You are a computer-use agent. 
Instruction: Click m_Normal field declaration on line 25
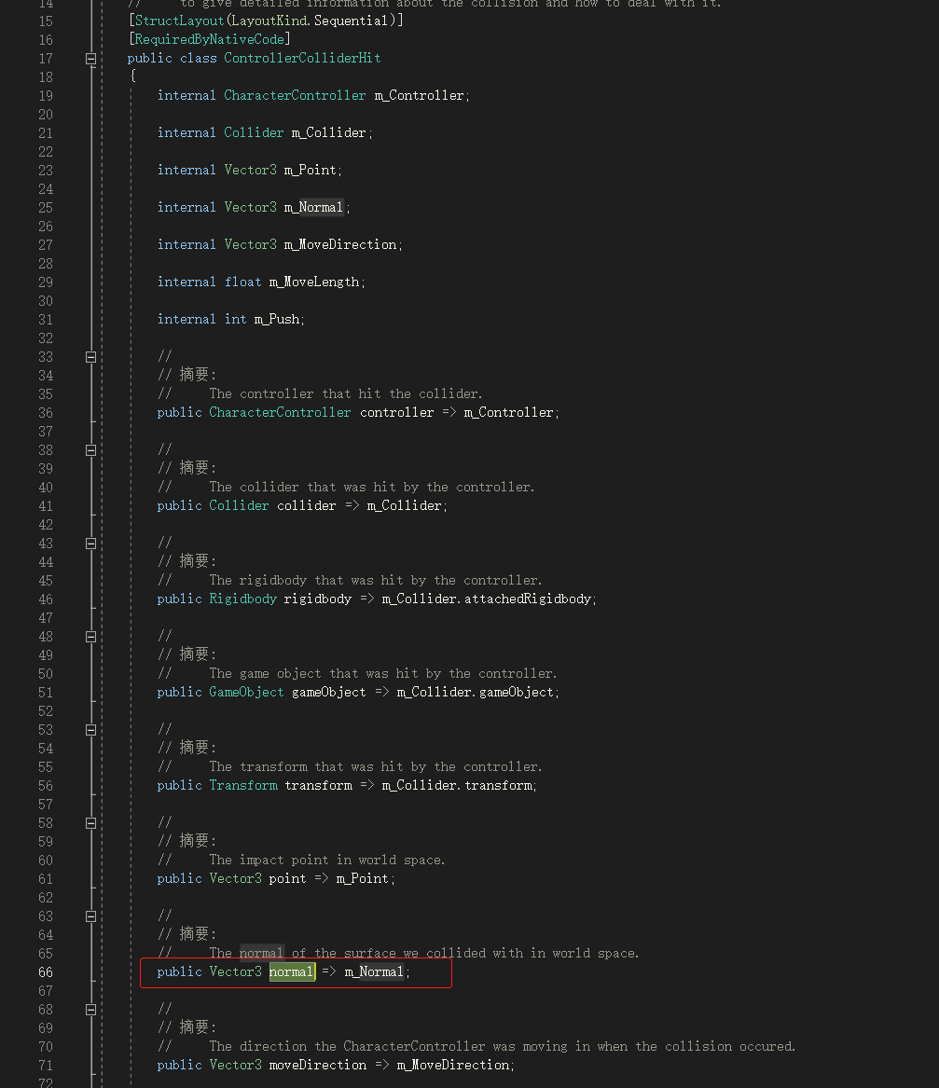313,208
